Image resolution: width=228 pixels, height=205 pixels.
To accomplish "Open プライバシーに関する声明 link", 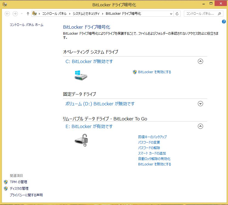I will coord(26,195).
